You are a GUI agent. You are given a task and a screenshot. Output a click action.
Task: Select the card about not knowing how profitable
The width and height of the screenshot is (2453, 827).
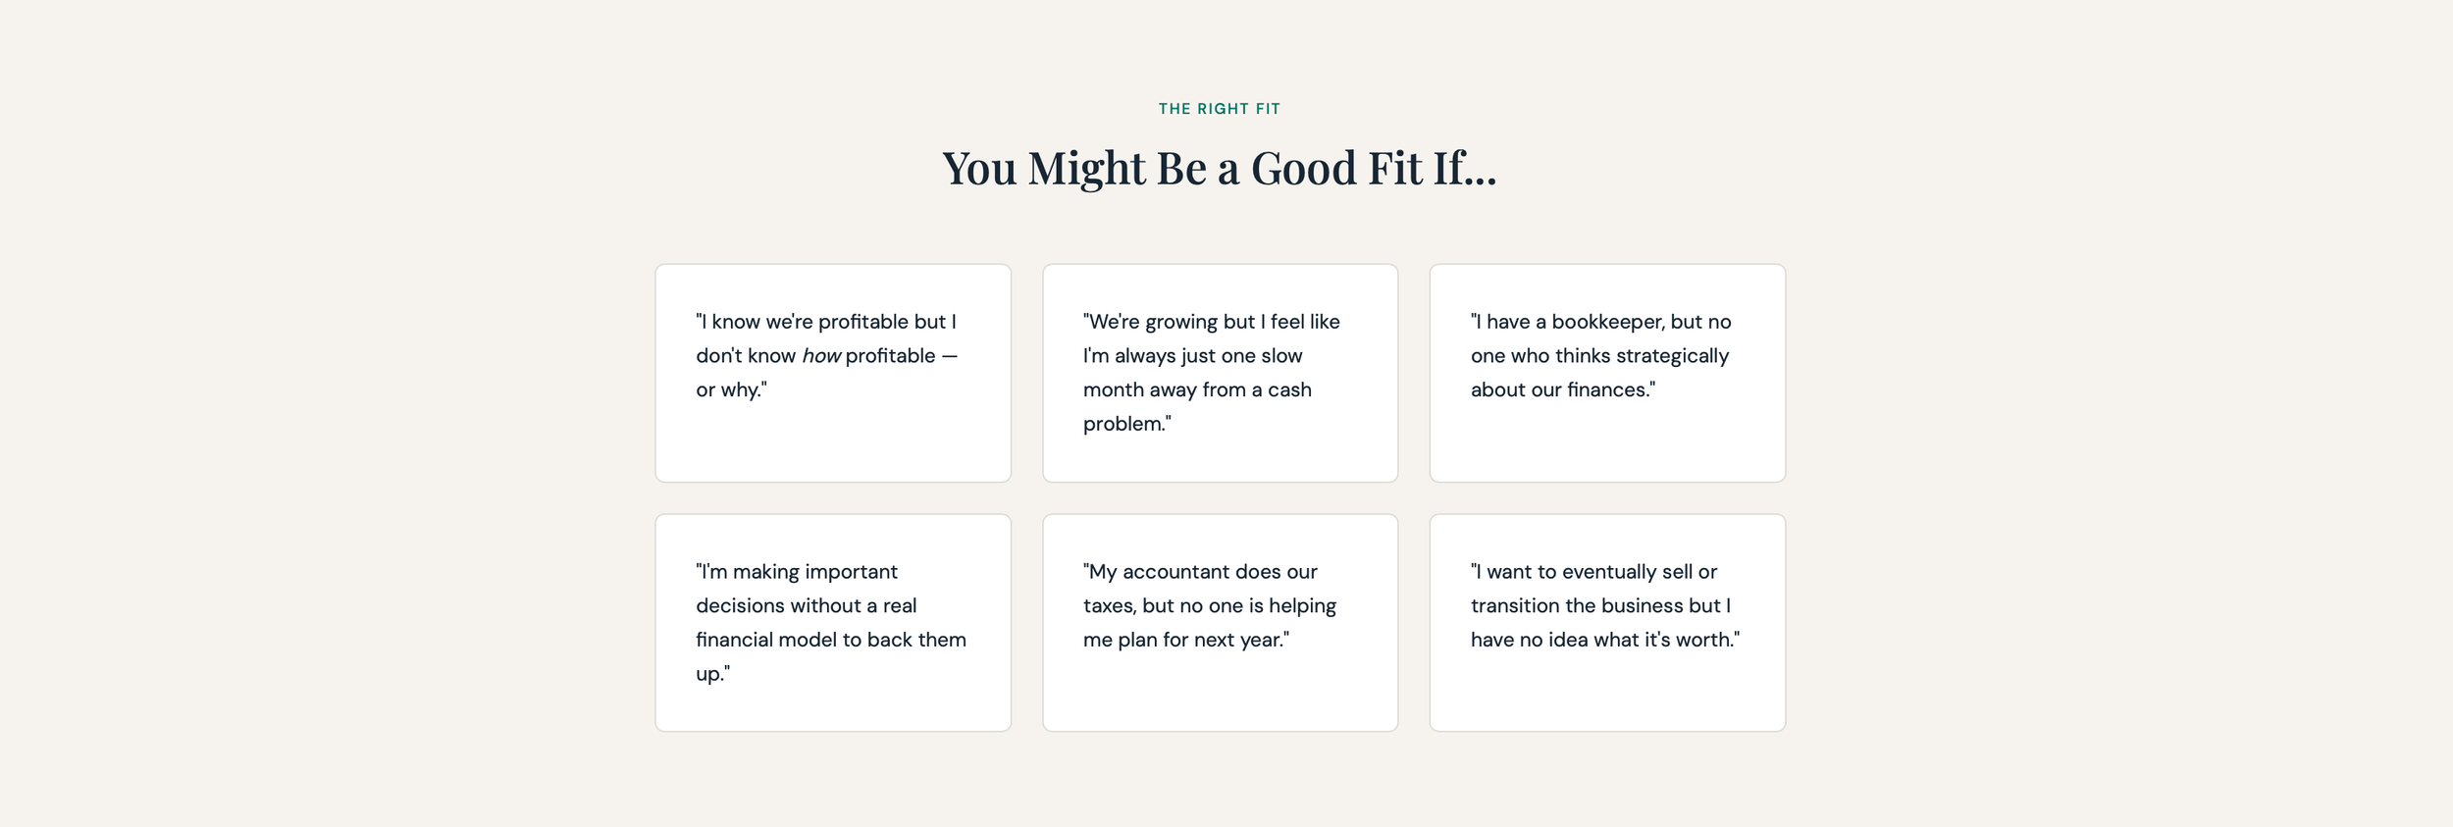(x=833, y=373)
